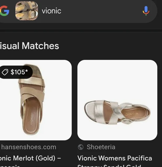The image size is (162, 167).
Task: Click the buckle on the Pacifica sandal image
Action: coord(127,122)
